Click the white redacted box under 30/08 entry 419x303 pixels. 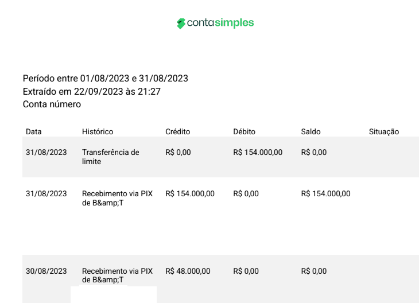(114, 294)
